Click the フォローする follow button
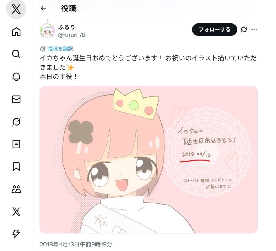 [214, 29]
